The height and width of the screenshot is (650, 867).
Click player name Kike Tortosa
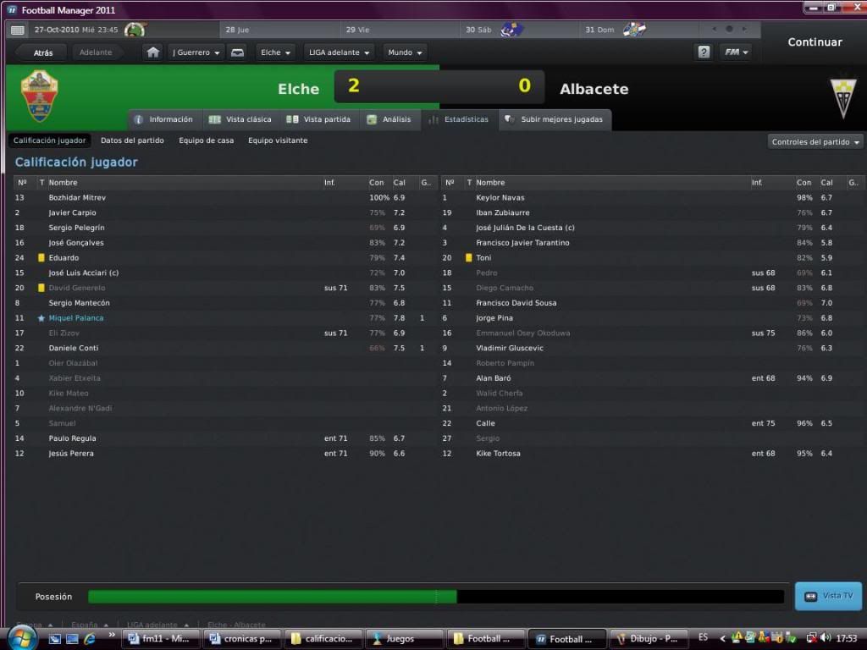point(498,454)
